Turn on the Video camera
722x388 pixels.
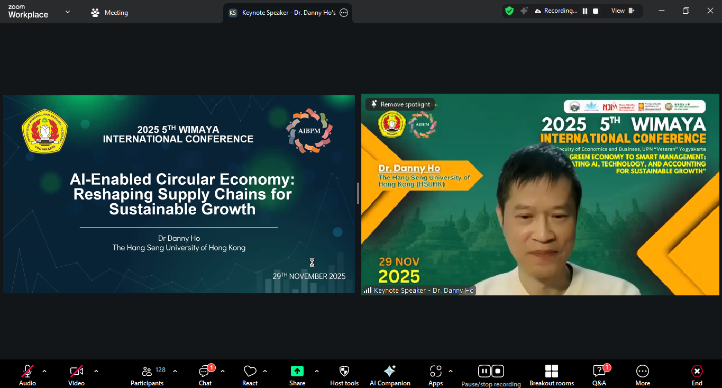76,375
